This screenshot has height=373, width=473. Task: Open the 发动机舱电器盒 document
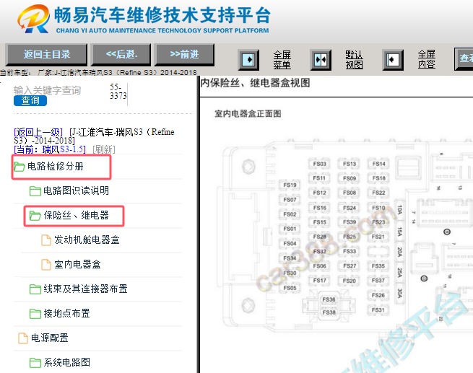[87, 240]
